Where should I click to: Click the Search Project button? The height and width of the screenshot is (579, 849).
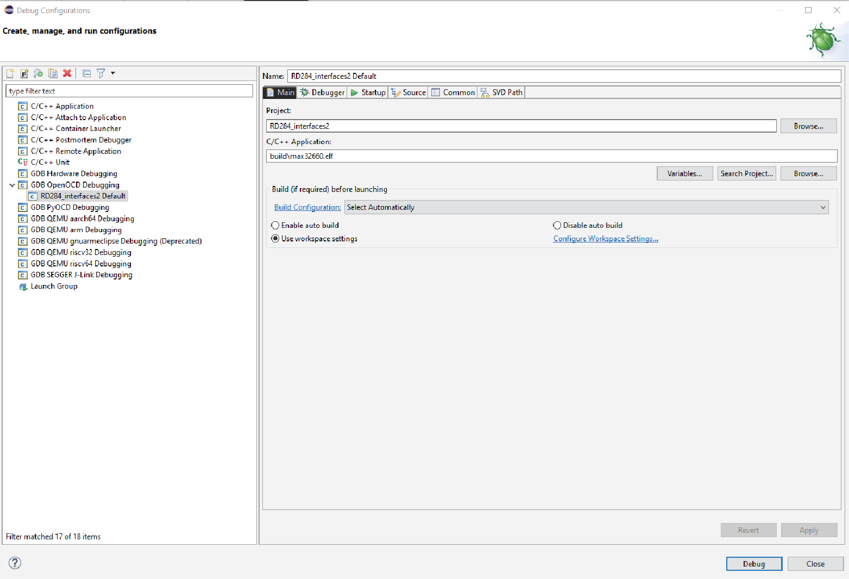tap(746, 173)
